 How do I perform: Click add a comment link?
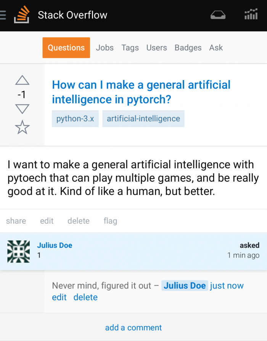tap(133, 328)
